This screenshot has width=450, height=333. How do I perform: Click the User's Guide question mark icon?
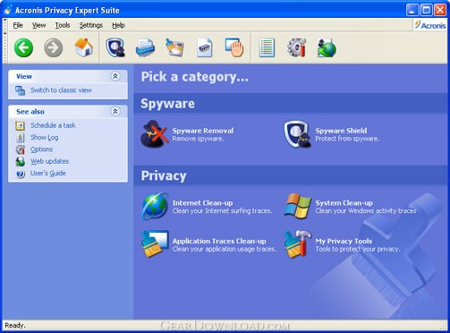click(20, 174)
